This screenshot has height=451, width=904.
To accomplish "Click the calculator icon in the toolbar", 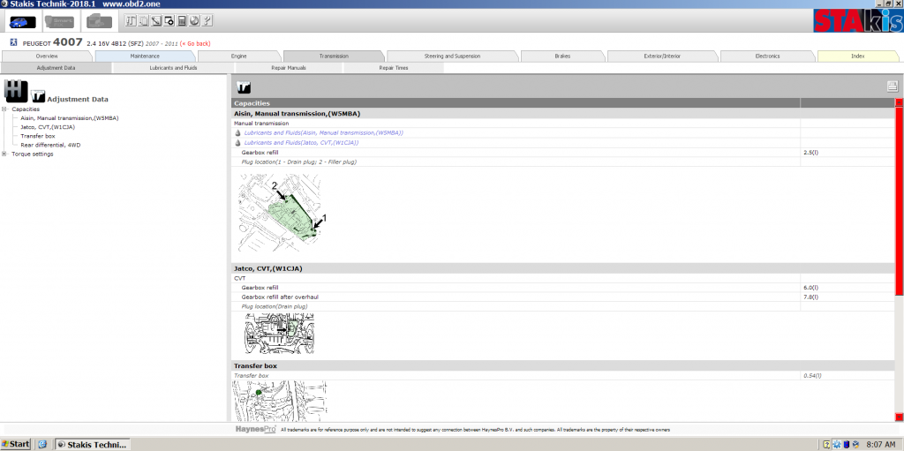I will click(182, 20).
